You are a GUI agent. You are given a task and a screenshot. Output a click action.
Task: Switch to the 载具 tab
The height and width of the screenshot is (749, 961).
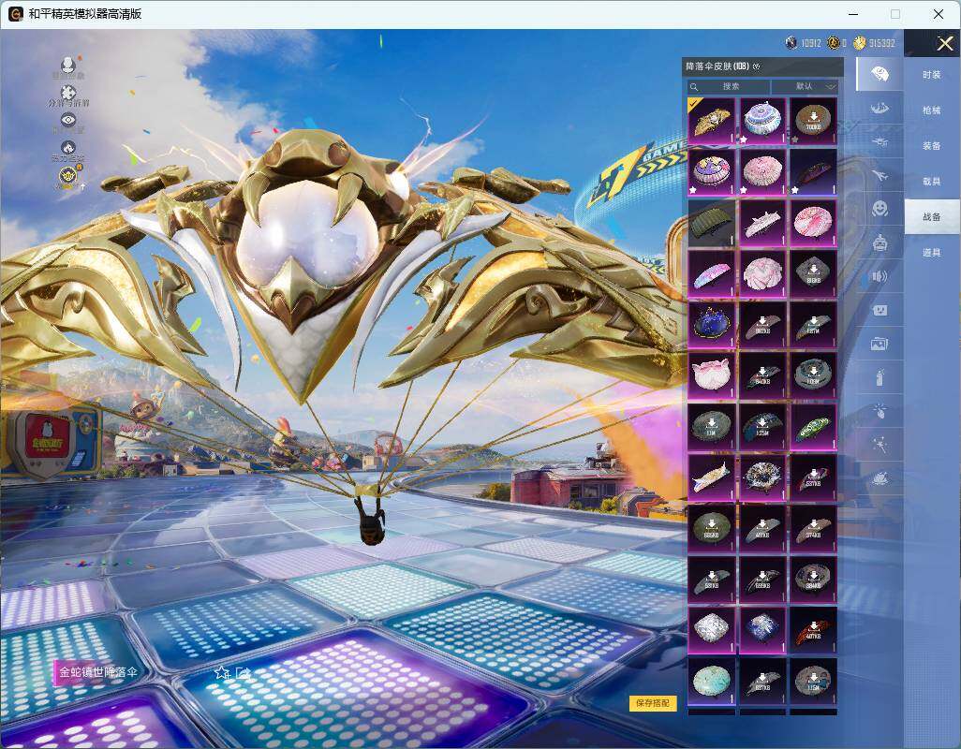pyautogui.click(x=932, y=182)
